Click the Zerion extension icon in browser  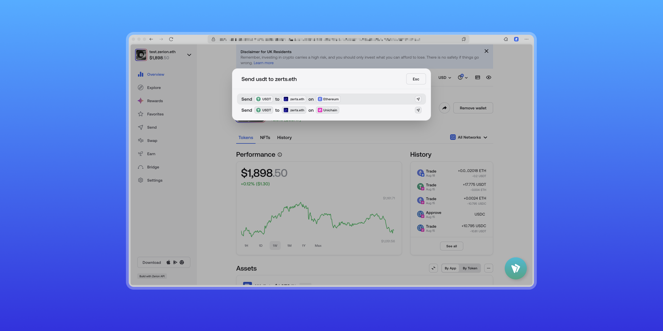point(516,39)
